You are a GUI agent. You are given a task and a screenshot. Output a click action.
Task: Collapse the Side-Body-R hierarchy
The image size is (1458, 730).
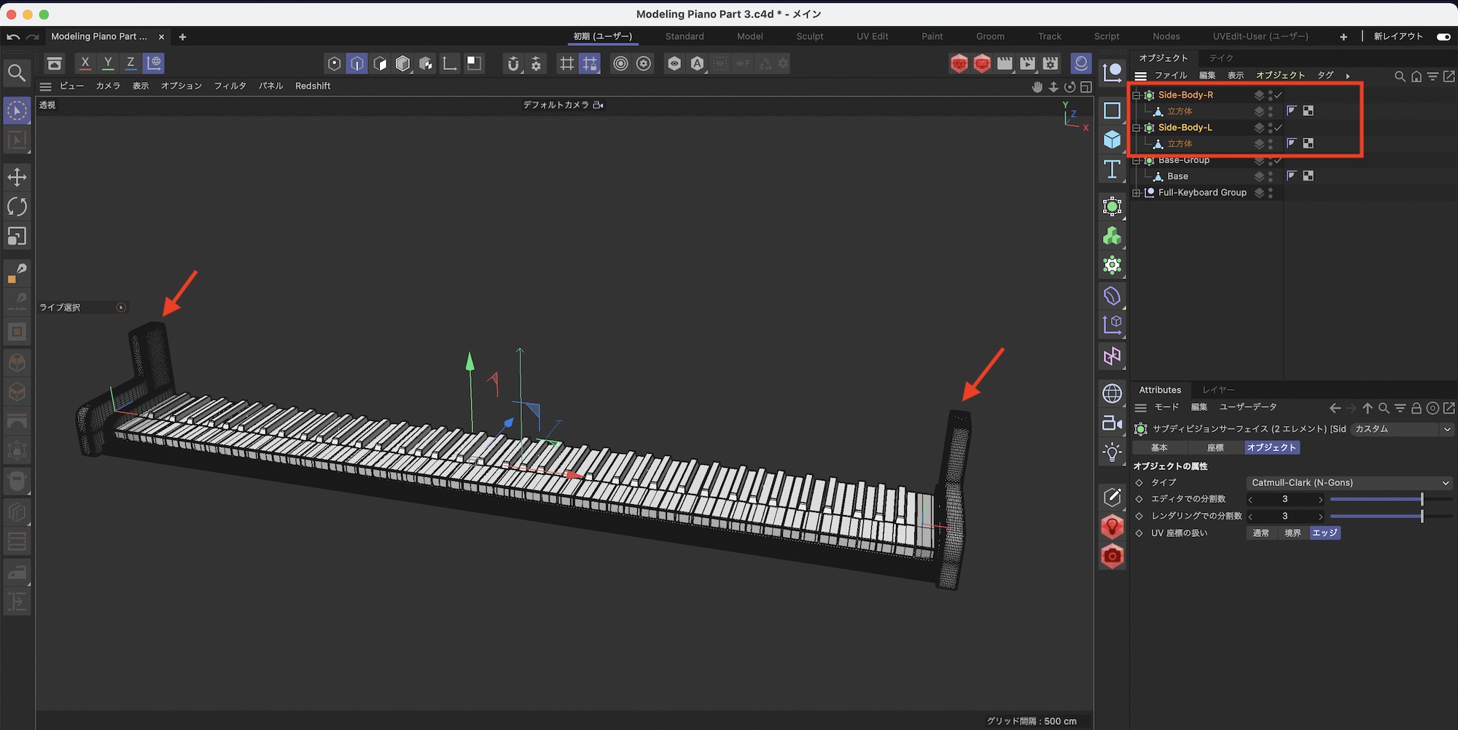1136,95
